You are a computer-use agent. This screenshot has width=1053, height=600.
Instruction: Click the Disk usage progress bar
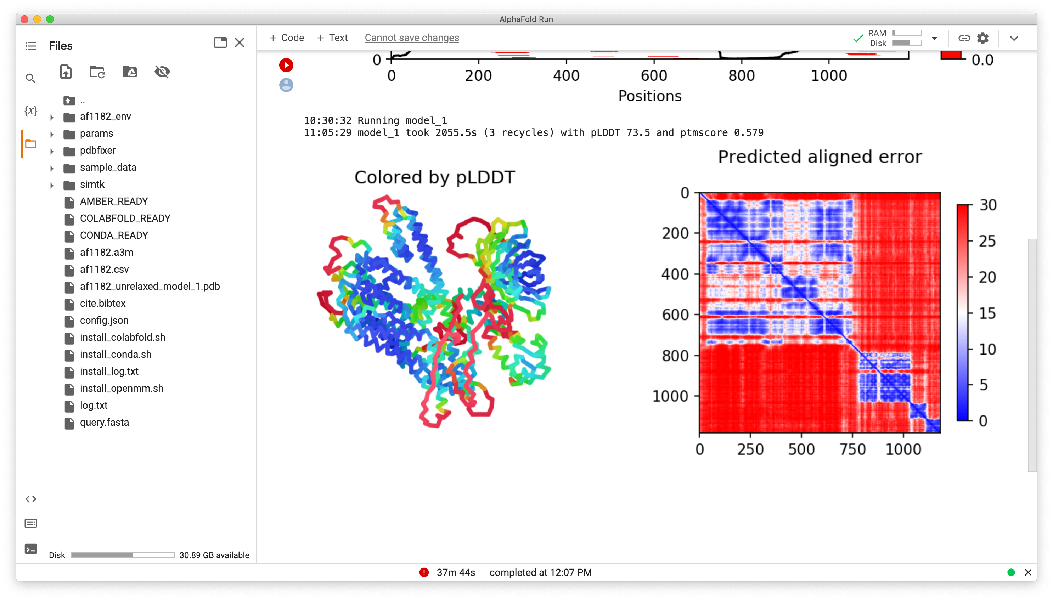(x=122, y=555)
